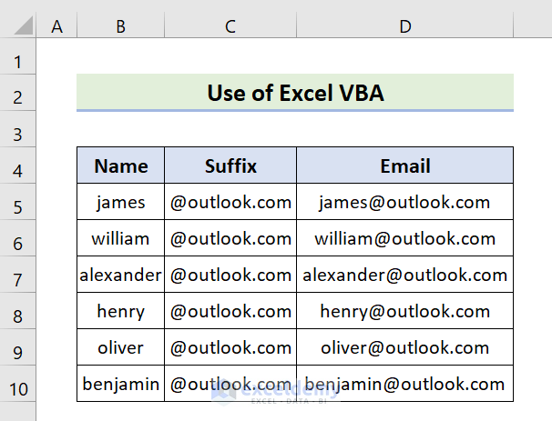This screenshot has height=421, width=552.
Task: Click the Suffix header cell
Action: coord(230,165)
